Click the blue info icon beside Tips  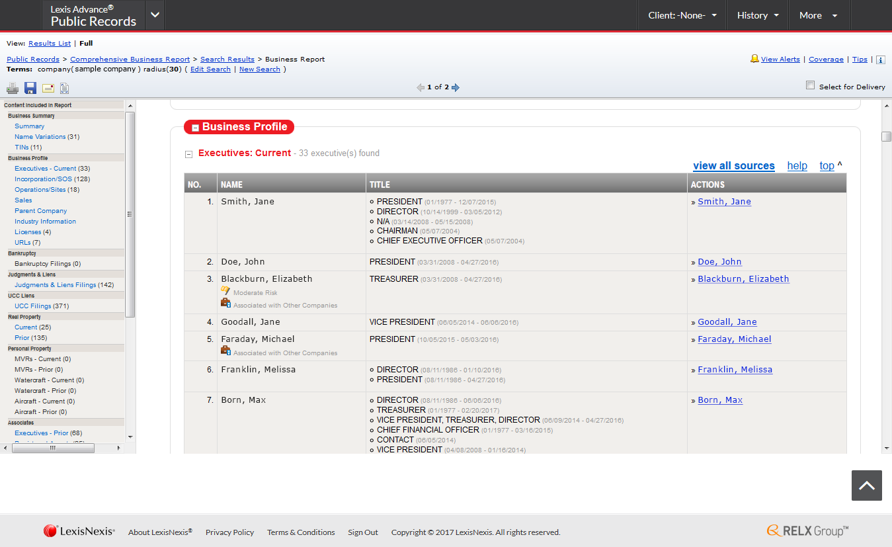881,60
